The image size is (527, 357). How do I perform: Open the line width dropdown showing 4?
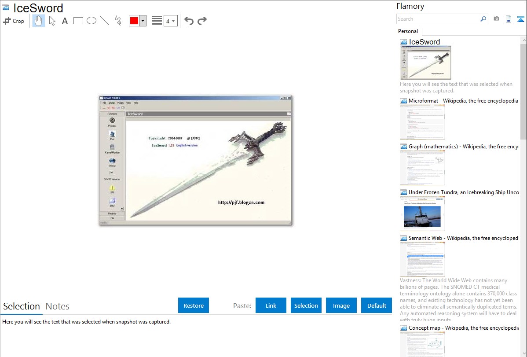171,21
